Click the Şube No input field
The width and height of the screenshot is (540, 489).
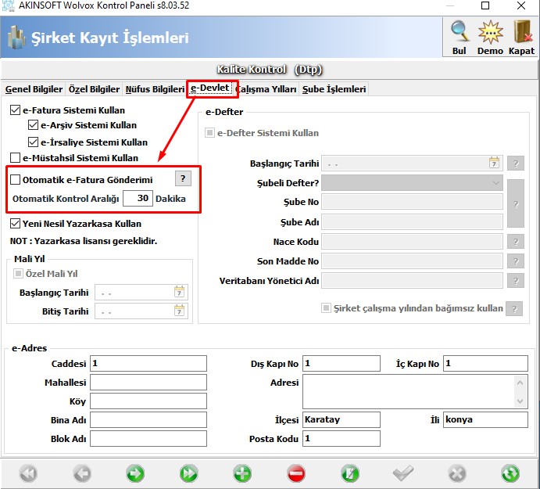[x=413, y=202]
